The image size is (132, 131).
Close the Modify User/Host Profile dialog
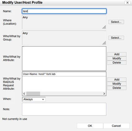pyautogui.click(x=127, y=2)
